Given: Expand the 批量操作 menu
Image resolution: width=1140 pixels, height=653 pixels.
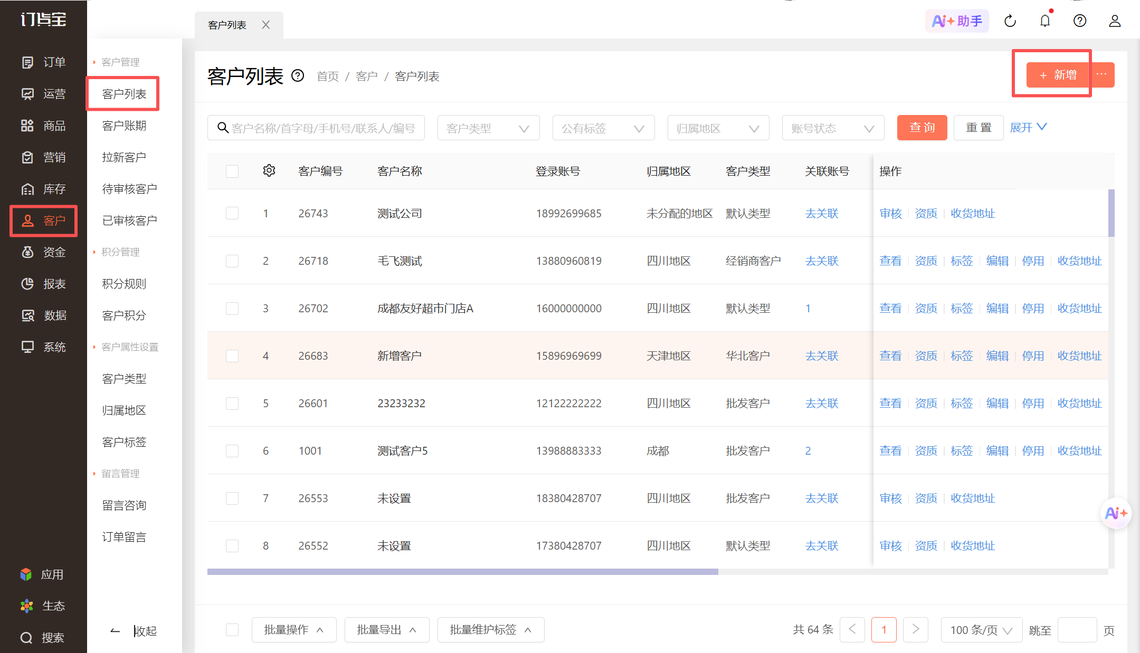Looking at the screenshot, I should tap(294, 630).
